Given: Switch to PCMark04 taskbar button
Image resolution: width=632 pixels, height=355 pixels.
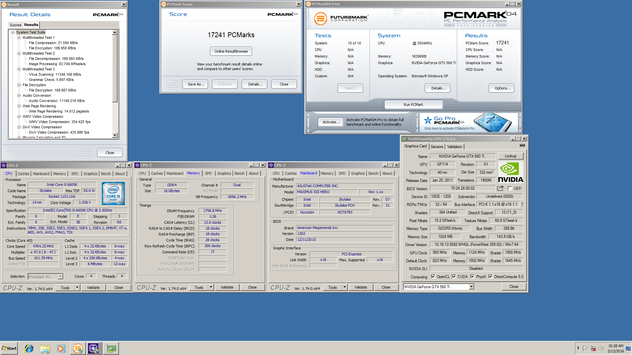Looking at the screenshot, I should pyautogui.click(x=78, y=348).
